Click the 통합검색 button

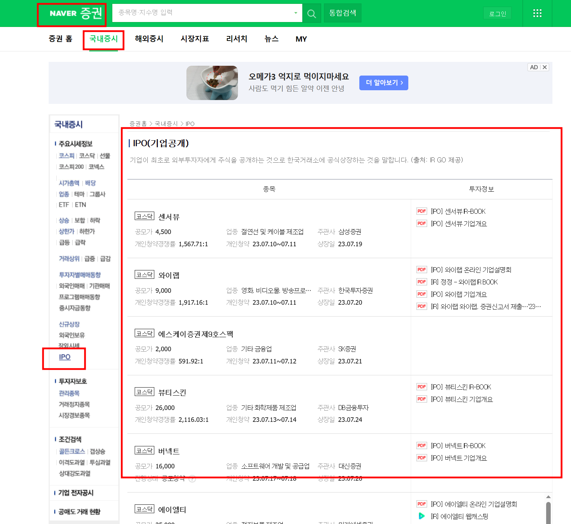(x=343, y=13)
